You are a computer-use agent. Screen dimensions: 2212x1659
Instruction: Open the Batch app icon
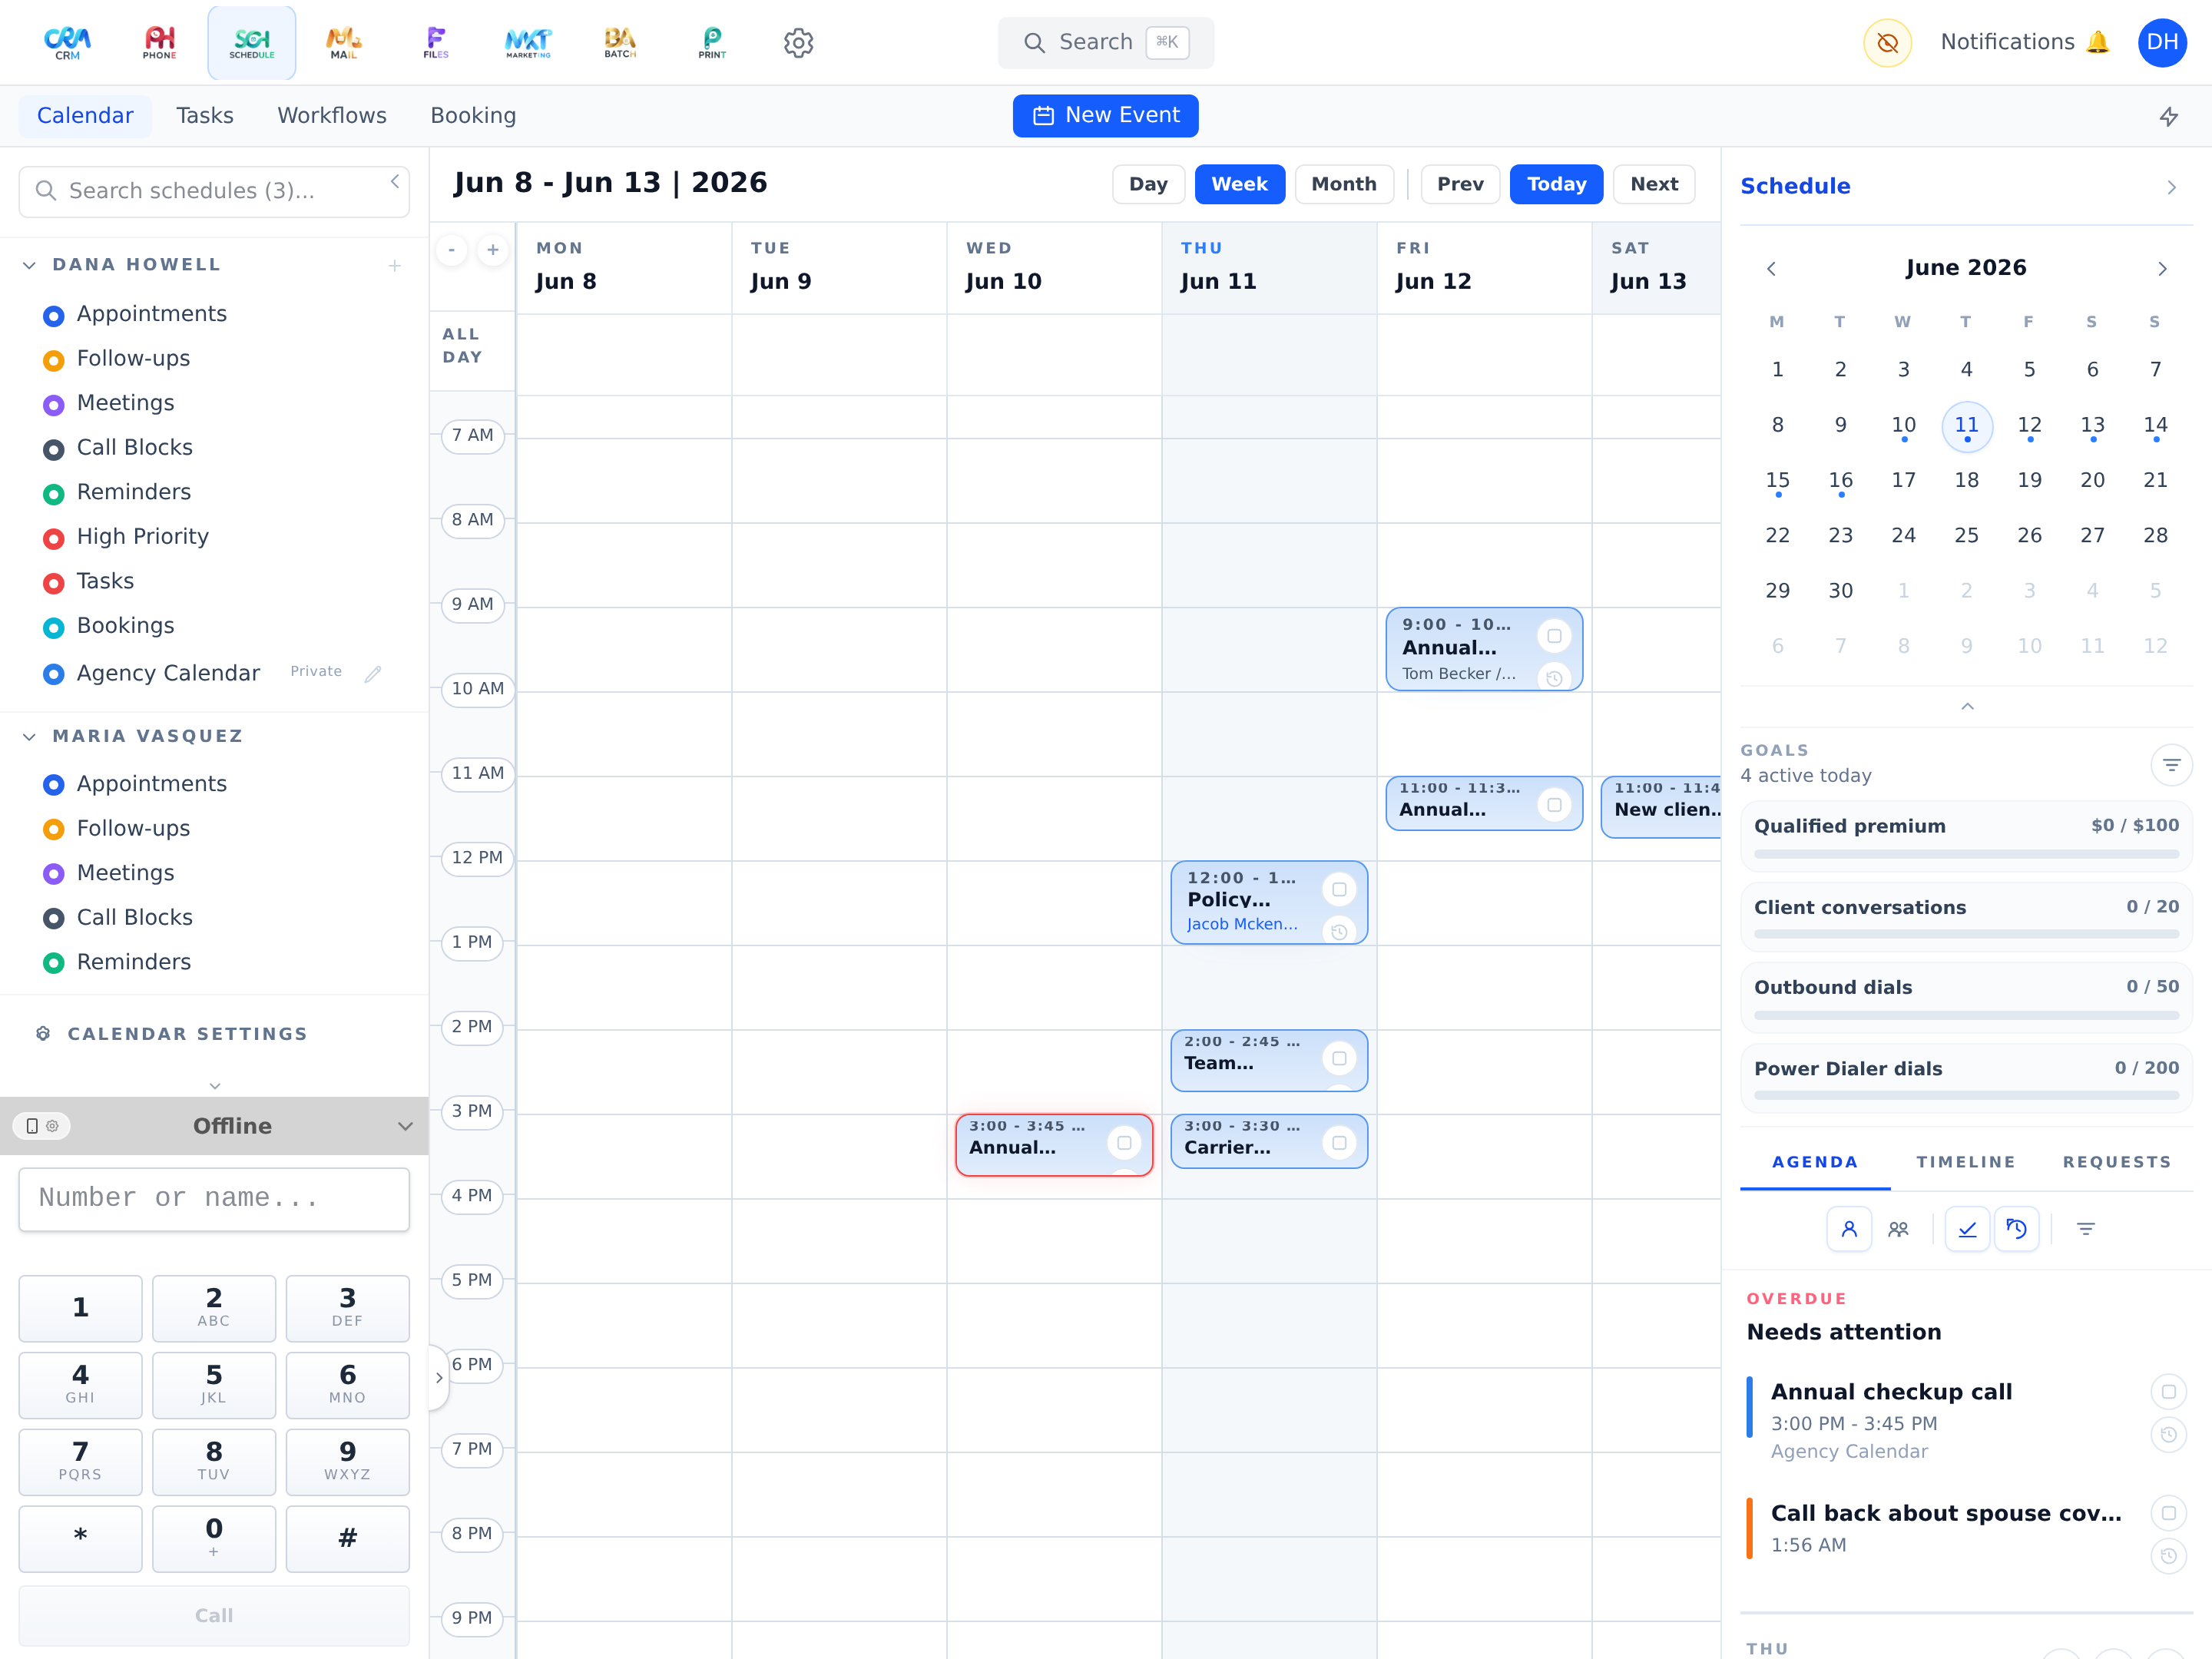[x=620, y=43]
